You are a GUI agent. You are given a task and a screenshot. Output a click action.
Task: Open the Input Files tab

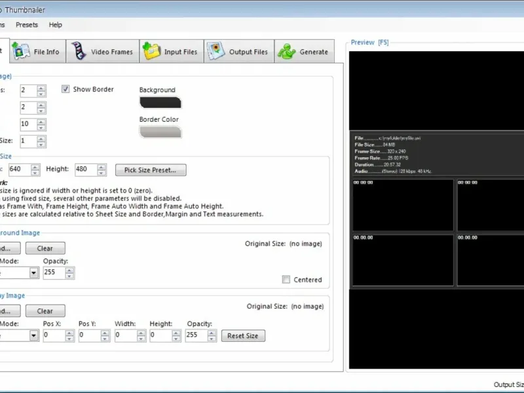click(172, 52)
